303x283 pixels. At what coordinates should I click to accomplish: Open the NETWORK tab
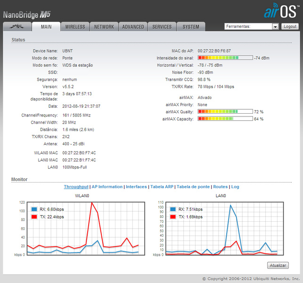pyautogui.click(x=104, y=26)
